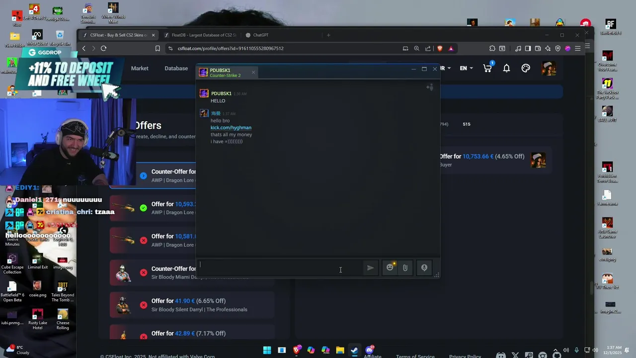
Task: Open the CSFloat theme palette icon
Action: point(526,68)
